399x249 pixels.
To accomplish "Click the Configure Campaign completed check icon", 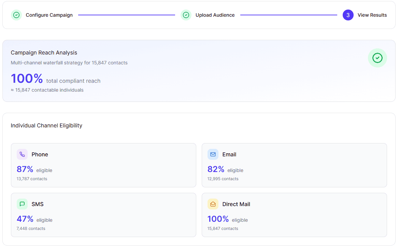I will (16, 15).
